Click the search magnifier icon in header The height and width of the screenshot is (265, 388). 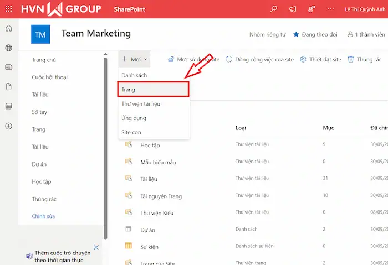[273, 9]
